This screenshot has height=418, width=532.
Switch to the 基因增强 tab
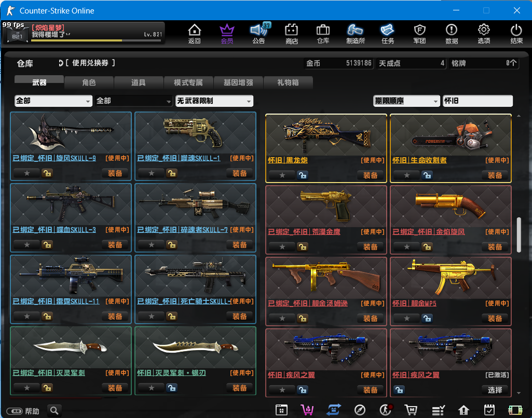[238, 82]
